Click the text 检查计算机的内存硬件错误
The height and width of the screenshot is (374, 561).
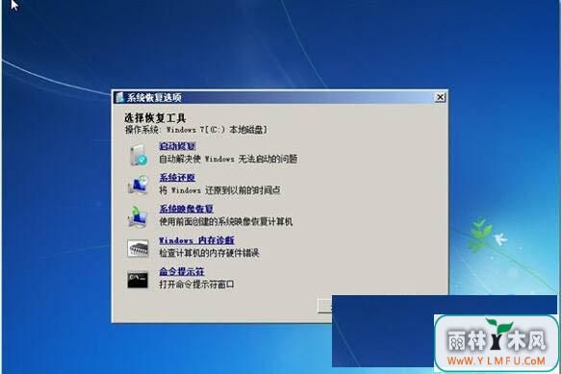[210, 253]
